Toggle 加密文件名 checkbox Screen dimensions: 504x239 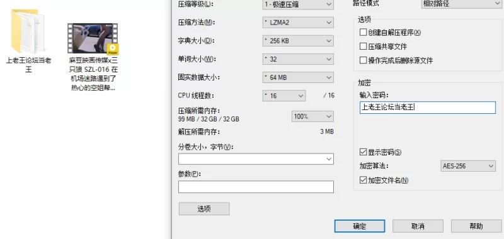pyautogui.click(x=363, y=181)
